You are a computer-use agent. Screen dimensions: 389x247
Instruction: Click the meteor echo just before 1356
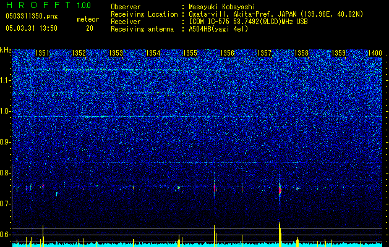tap(215, 188)
